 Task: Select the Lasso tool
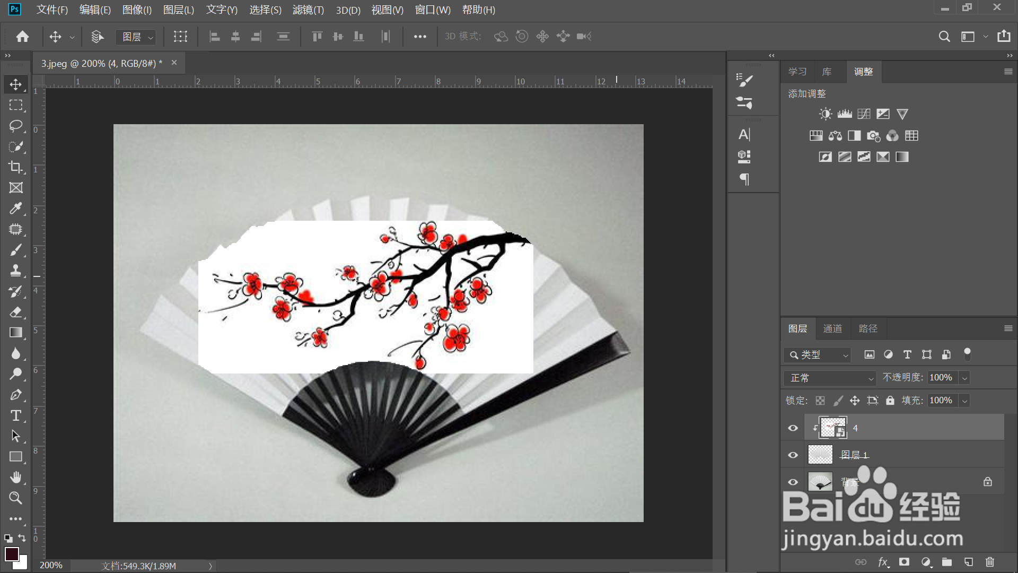point(15,126)
